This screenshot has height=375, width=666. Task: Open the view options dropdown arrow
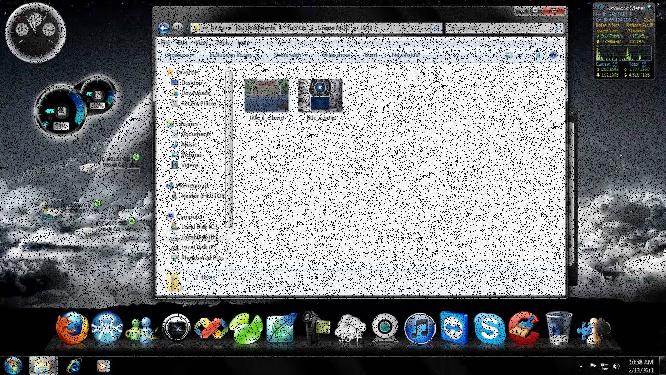[520, 55]
